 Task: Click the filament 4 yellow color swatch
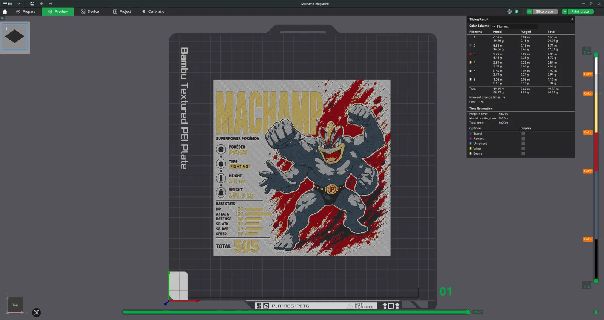(x=470, y=63)
